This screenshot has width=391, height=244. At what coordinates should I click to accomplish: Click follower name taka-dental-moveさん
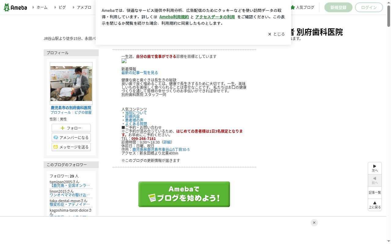coord(68,201)
